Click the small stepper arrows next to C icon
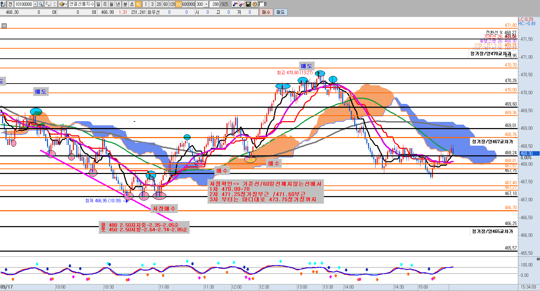The width and height of the screenshot is (540, 291). pos(54,4)
